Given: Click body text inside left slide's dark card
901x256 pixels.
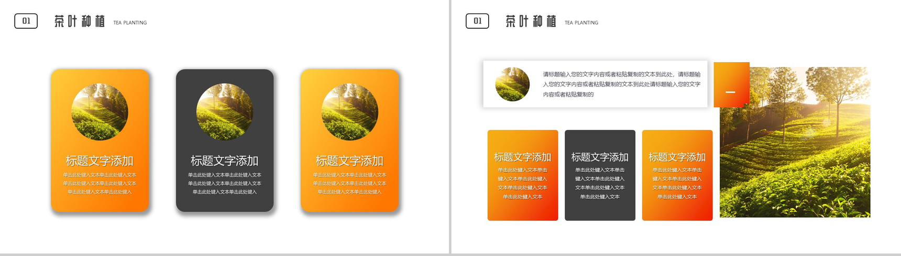Looking at the screenshot, I should (225, 183).
